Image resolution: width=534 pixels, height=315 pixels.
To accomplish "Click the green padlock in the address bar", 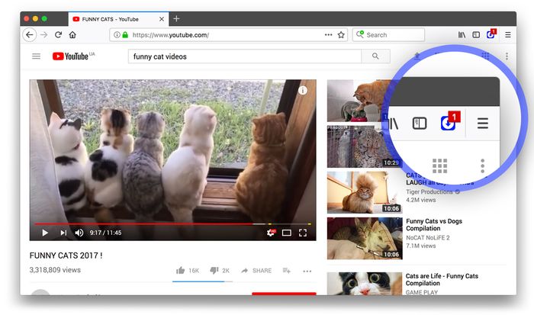I will click(125, 35).
